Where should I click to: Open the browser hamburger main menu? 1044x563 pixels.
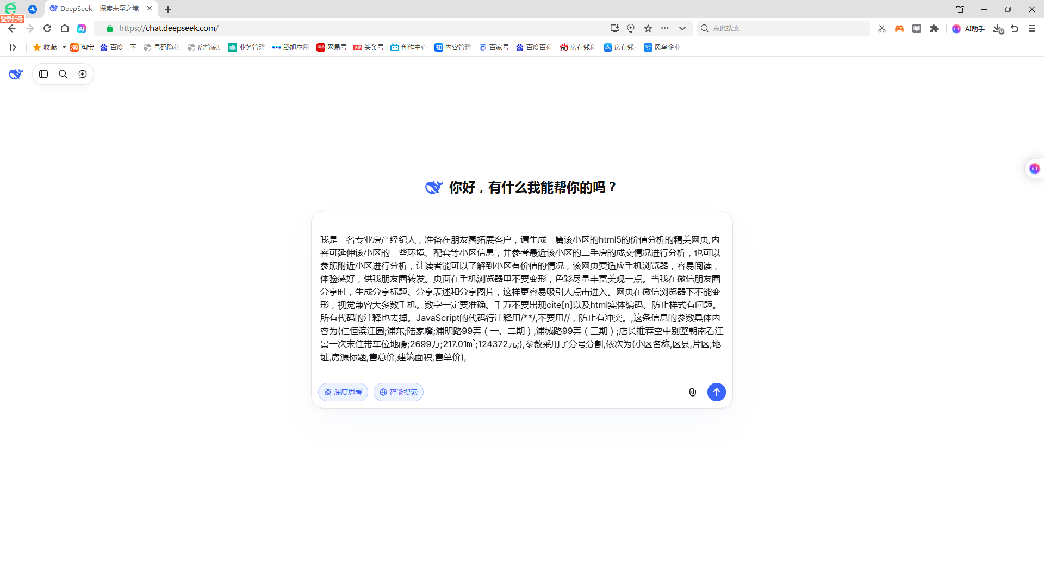pos(1032,28)
